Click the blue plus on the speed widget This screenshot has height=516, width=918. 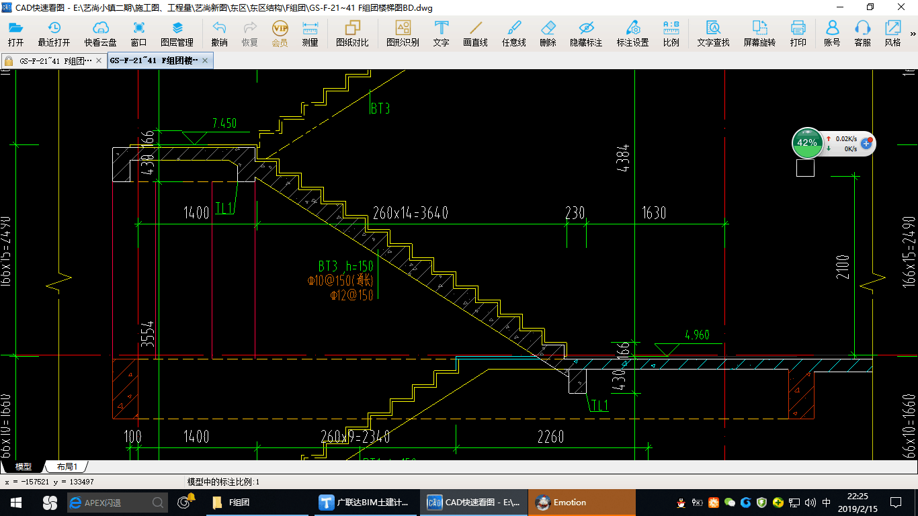[x=866, y=143]
